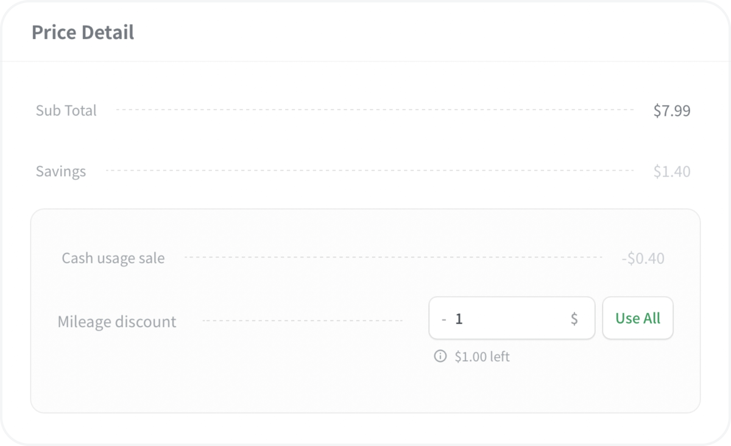Click the dashed line in the Sub Total row
The height and width of the screenshot is (446, 731).
[x=375, y=110]
